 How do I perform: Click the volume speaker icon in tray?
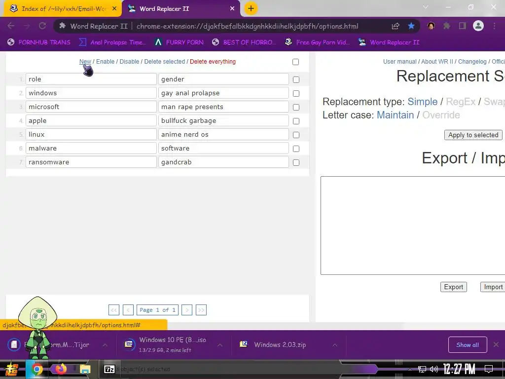point(434,369)
